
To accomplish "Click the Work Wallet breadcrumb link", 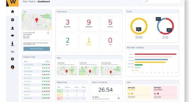I will click(29, 1).
